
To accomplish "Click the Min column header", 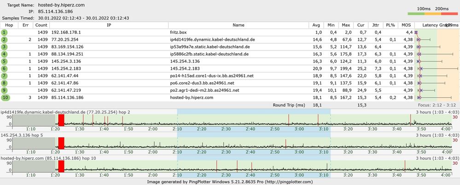I will [331, 25].
